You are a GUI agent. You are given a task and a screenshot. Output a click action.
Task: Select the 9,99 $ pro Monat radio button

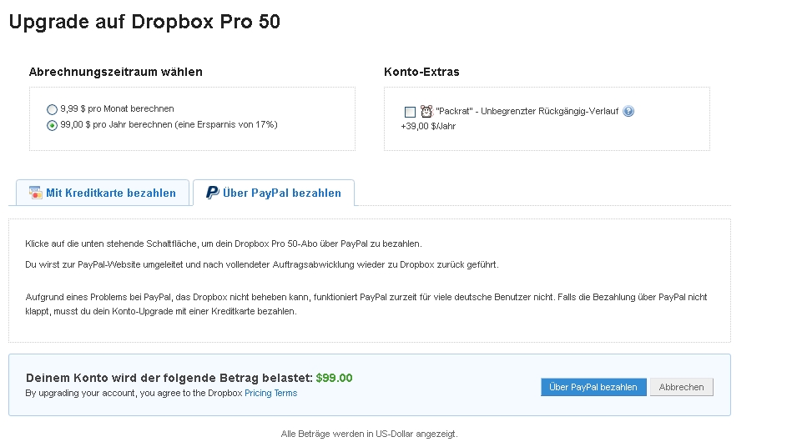click(52, 109)
